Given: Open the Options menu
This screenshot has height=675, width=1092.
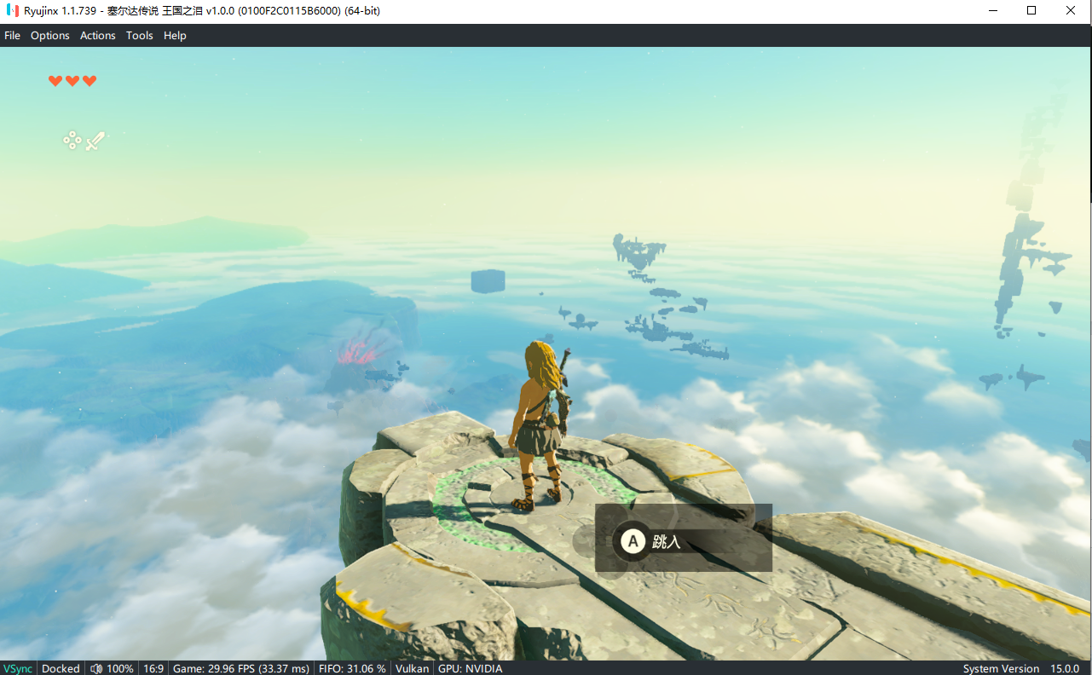Looking at the screenshot, I should (50, 35).
